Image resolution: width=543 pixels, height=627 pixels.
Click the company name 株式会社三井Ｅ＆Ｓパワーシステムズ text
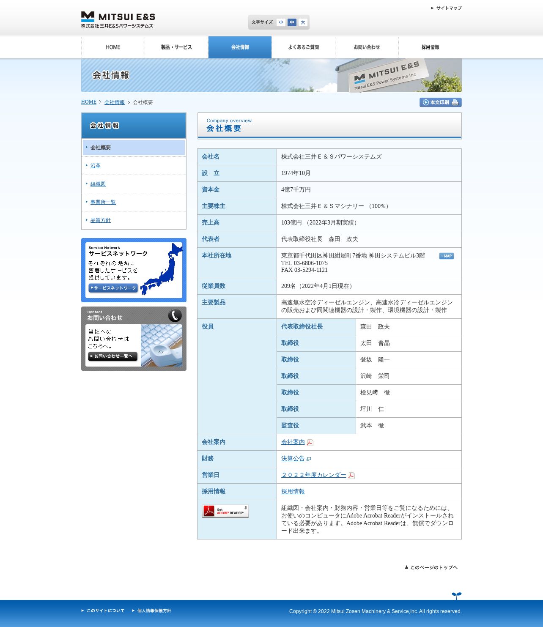point(332,156)
